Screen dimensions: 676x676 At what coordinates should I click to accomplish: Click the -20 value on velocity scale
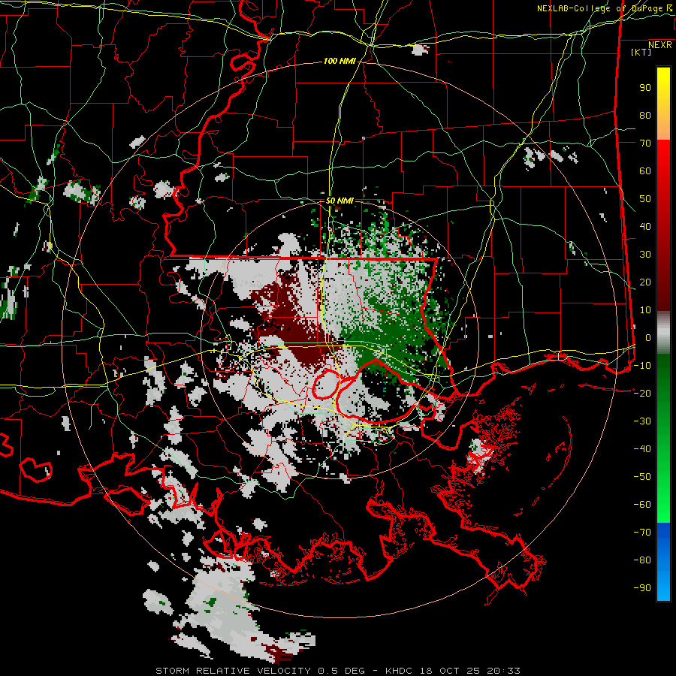[642, 394]
